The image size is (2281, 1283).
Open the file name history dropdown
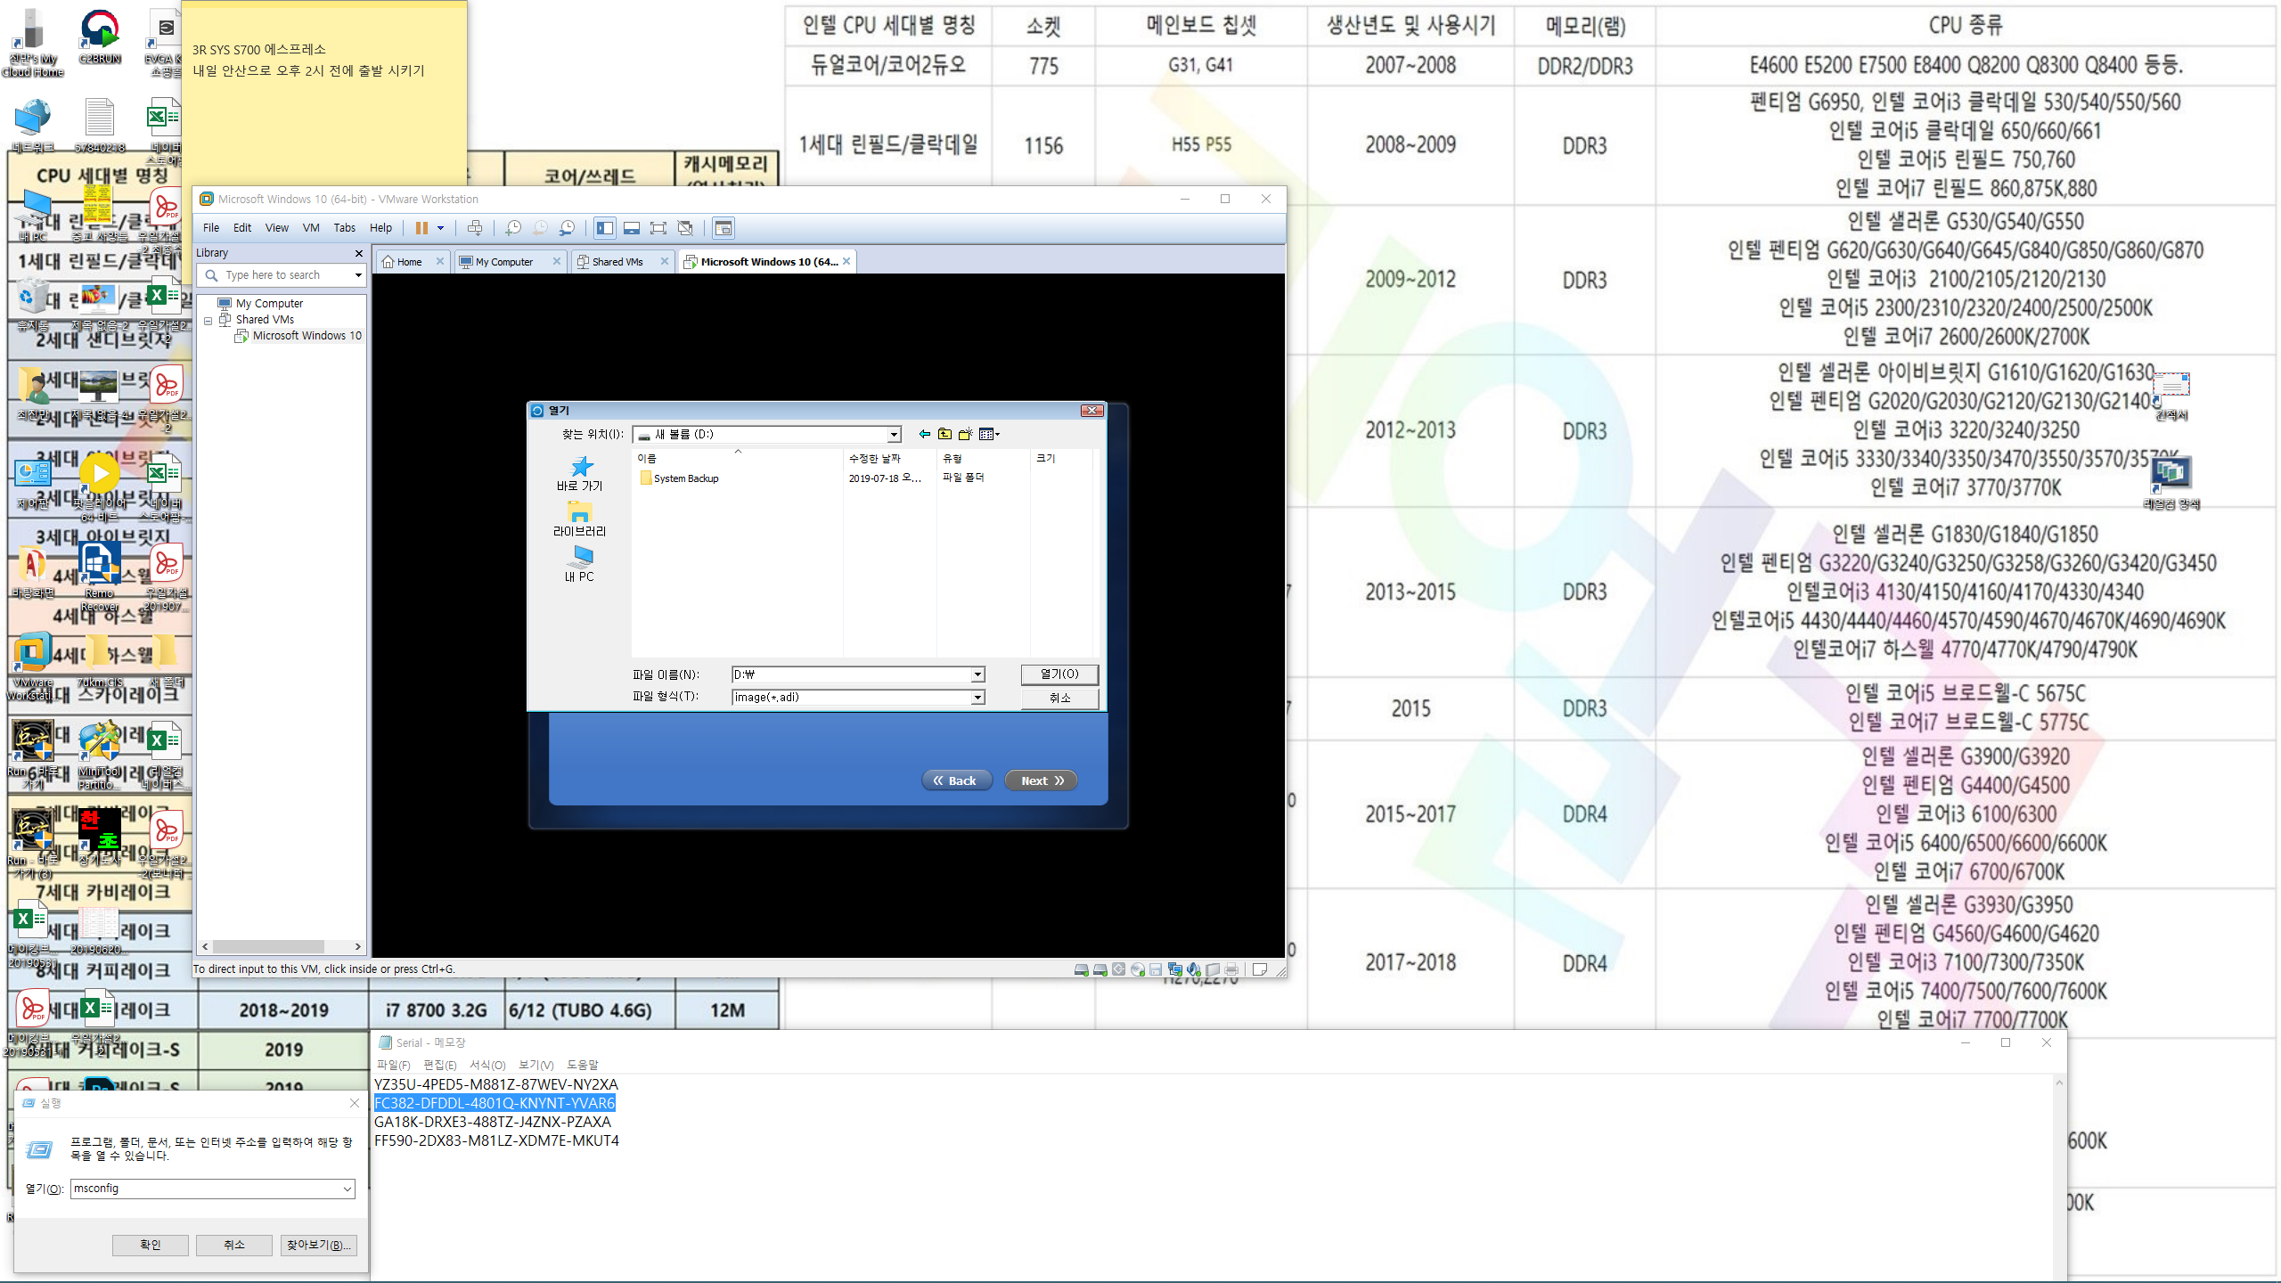[x=977, y=674]
